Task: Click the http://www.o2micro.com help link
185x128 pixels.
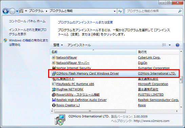Action: (x=151, y=121)
